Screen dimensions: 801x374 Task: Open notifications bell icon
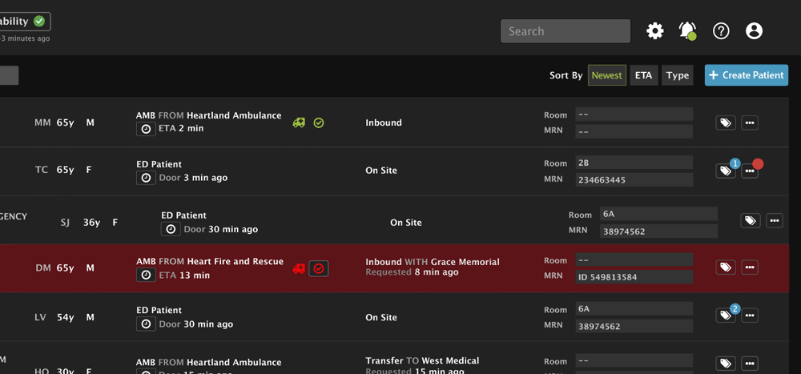click(687, 30)
